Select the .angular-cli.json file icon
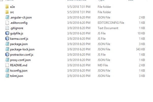The image size is (153, 102). tap(7, 17)
